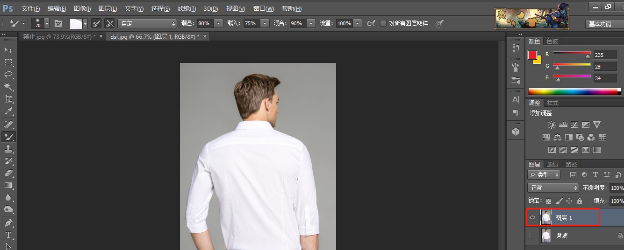
Task: Show the 背景 layer visibility box
Action: (532, 236)
